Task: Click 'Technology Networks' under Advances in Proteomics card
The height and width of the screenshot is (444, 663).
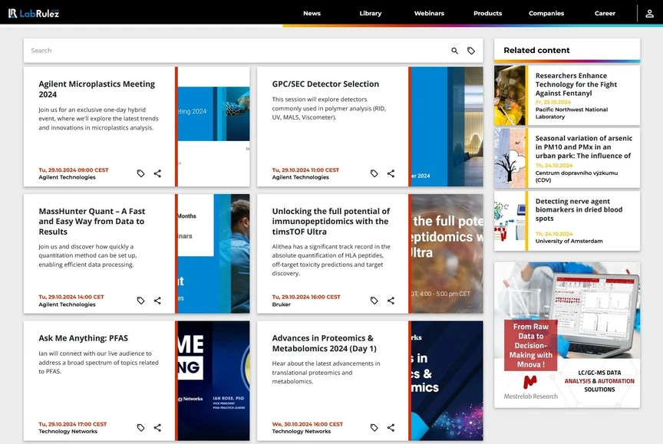Action: pyautogui.click(x=301, y=431)
